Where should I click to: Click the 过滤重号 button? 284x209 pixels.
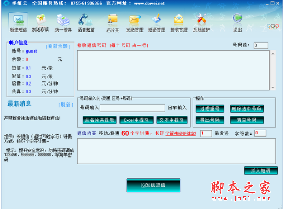[210, 109]
